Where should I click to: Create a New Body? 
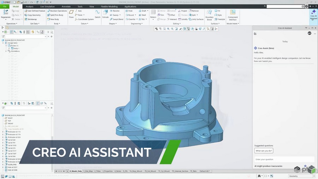click(53, 19)
